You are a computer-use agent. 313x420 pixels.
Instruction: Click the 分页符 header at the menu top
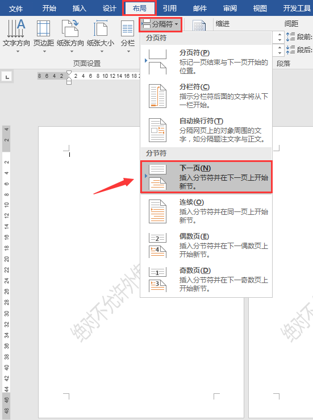(156, 38)
